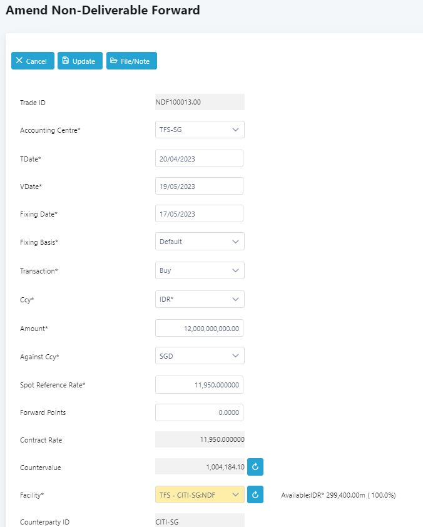Click the Countervalue refresh icon
Image resolution: width=423 pixels, height=527 pixels.
point(255,467)
